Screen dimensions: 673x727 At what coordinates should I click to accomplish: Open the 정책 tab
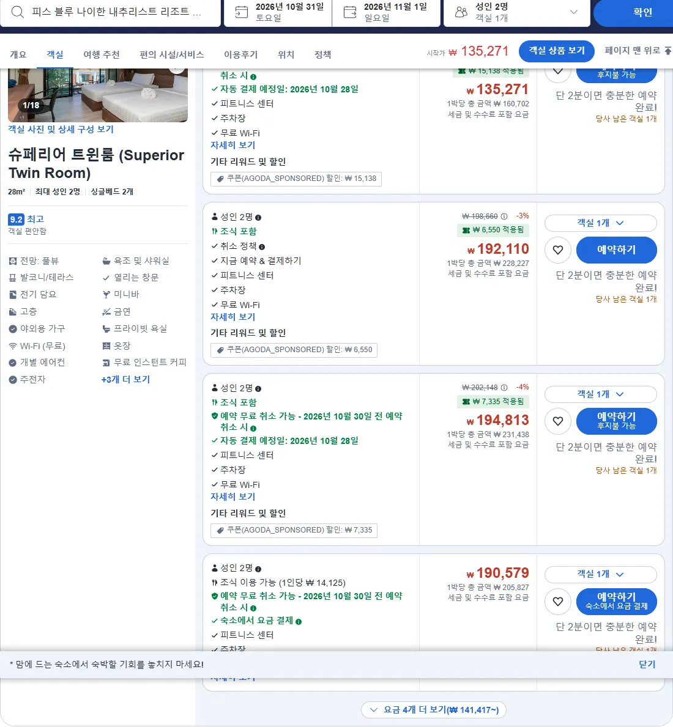[323, 54]
